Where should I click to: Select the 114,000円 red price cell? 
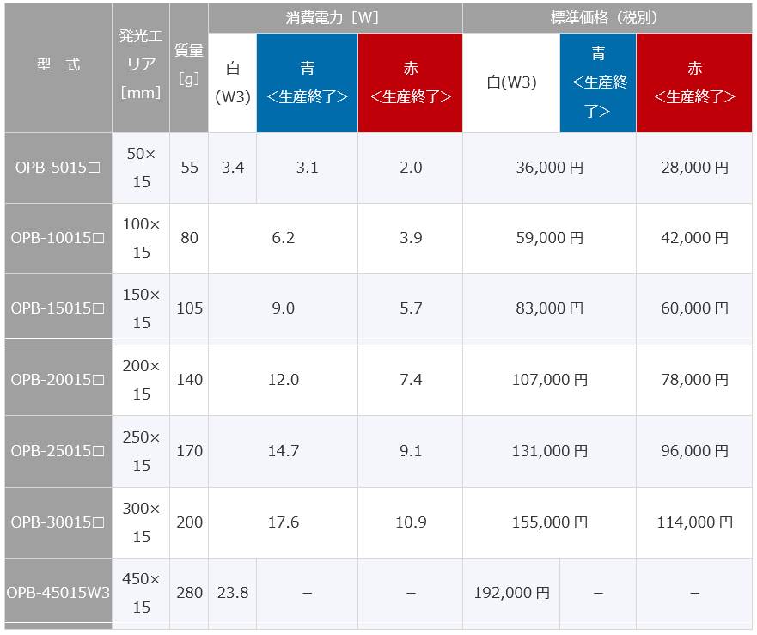pyautogui.click(x=694, y=522)
